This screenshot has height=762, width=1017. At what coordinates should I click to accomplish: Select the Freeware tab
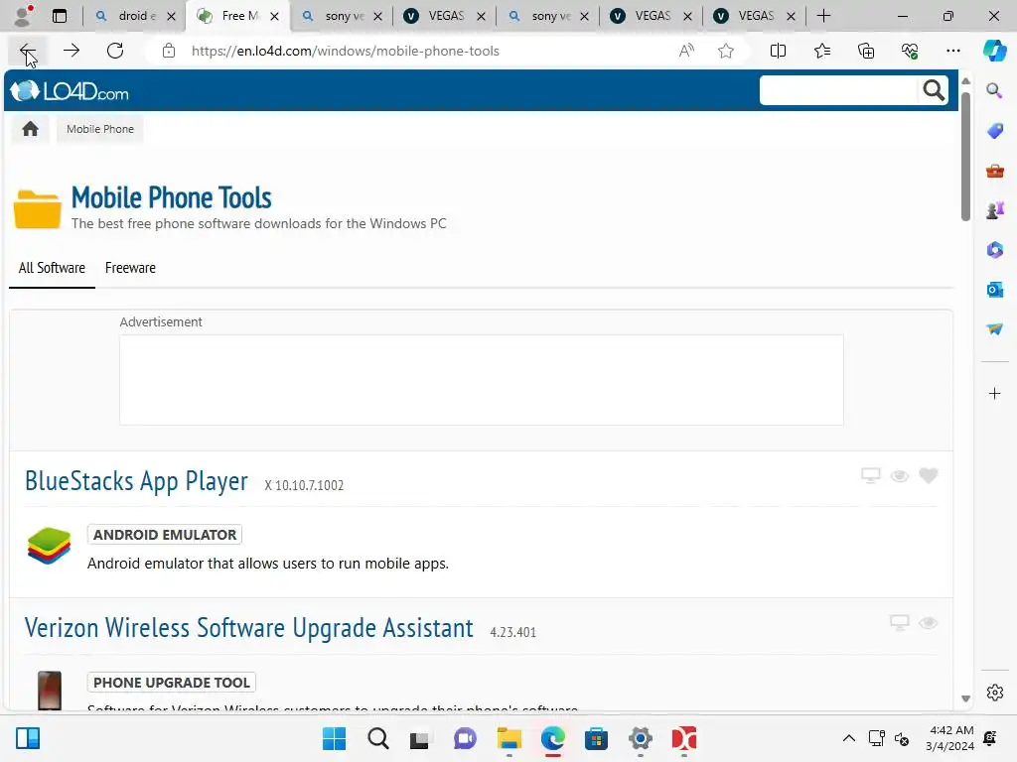click(130, 268)
